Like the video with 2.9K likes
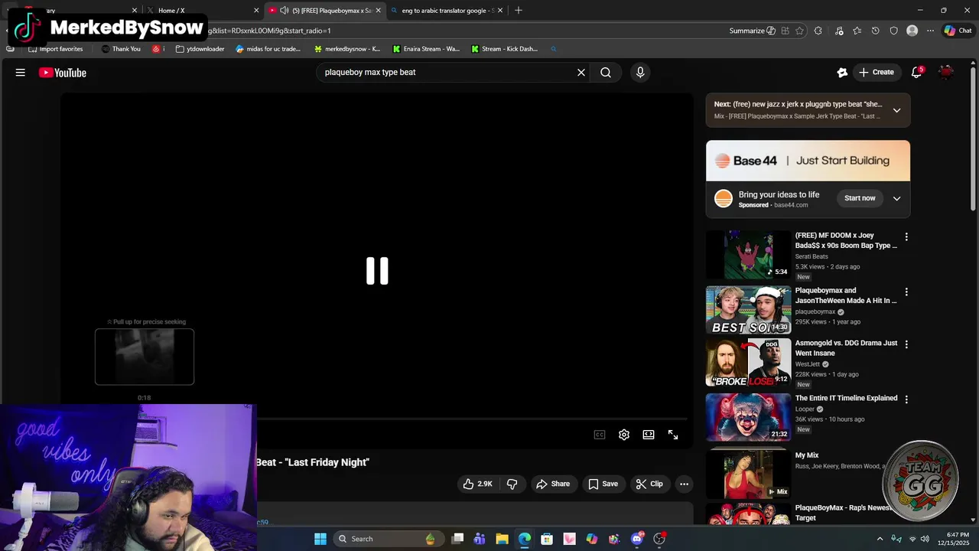The height and width of the screenshot is (551, 979). [x=477, y=484]
